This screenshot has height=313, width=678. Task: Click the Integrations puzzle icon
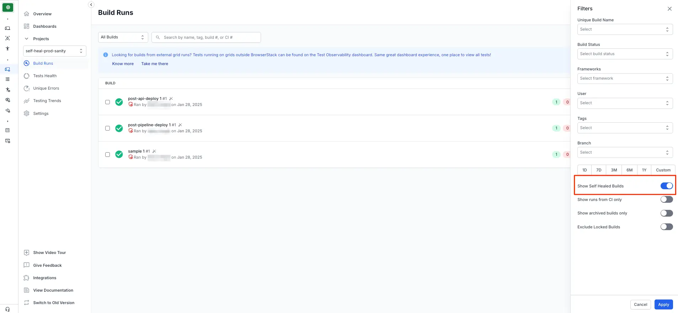[x=26, y=278]
